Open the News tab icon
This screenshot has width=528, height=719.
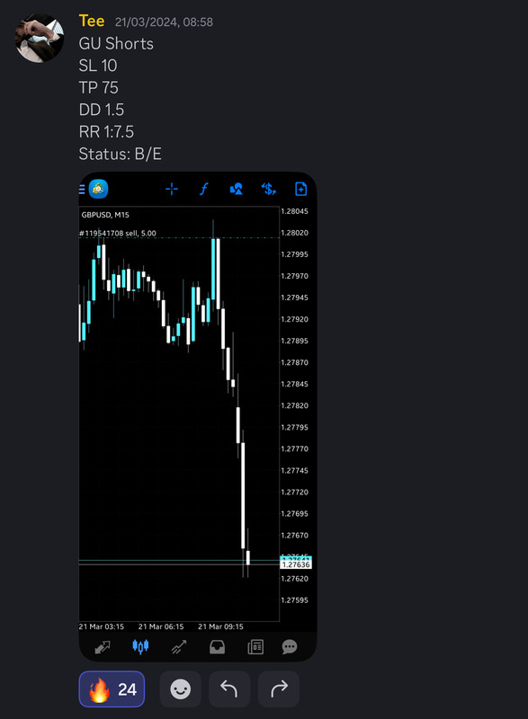tap(255, 647)
